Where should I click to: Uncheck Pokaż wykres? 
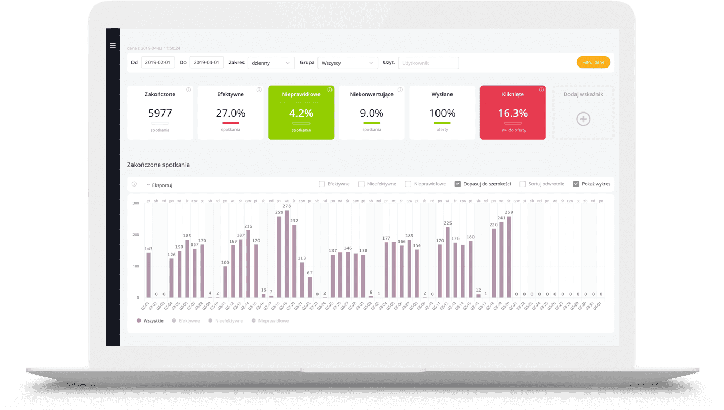576,184
